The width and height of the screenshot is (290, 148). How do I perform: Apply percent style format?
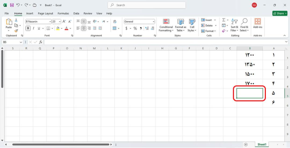[135, 28]
